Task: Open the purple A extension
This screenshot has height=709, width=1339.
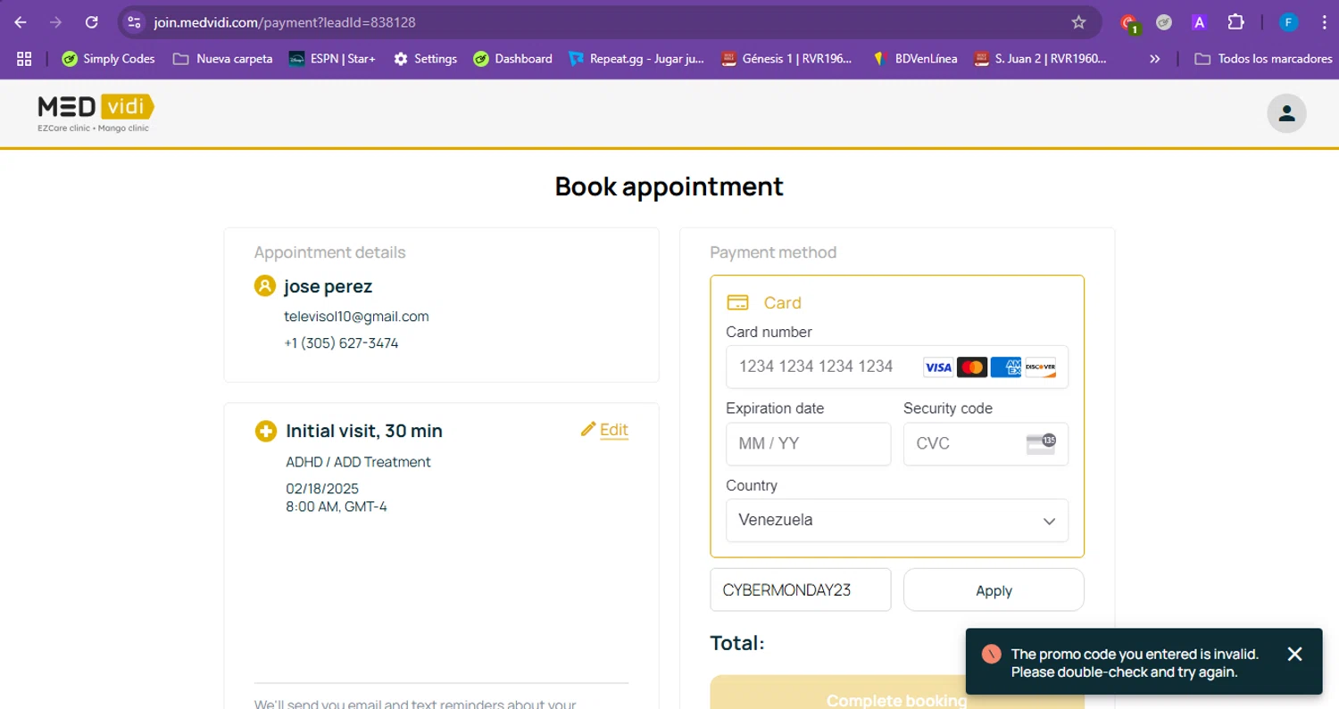Action: tap(1200, 22)
